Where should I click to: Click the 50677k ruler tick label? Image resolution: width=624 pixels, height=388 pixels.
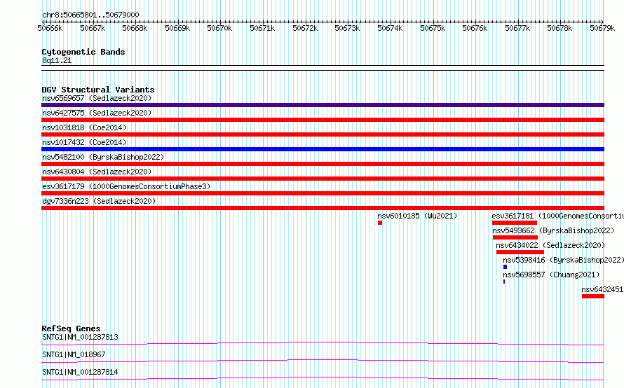[x=517, y=28]
